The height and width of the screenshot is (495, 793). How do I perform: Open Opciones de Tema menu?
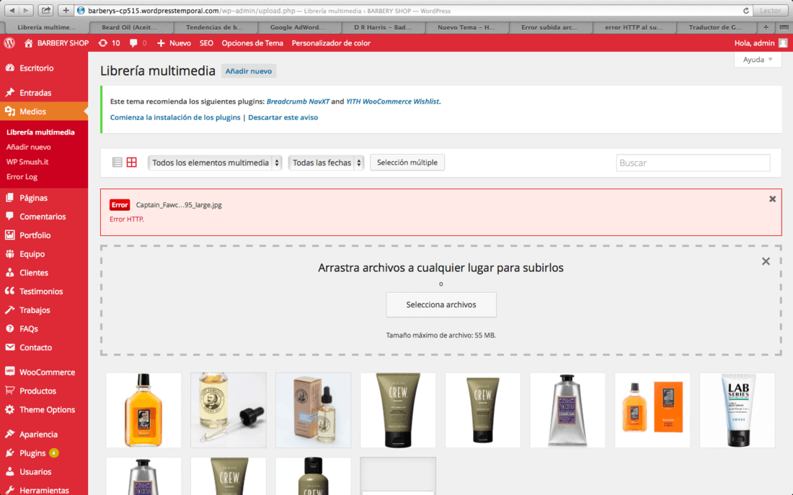point(252,43)
